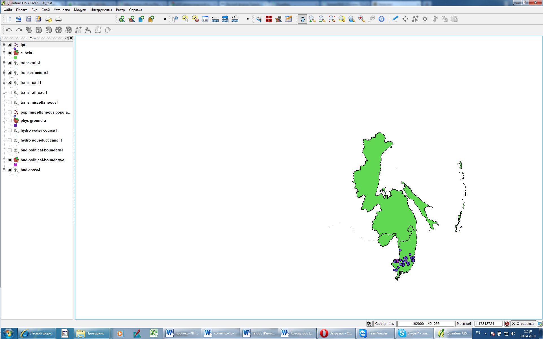The image size is (543, 339).
Task: Open the Модули menu
Action: (80, 10)
